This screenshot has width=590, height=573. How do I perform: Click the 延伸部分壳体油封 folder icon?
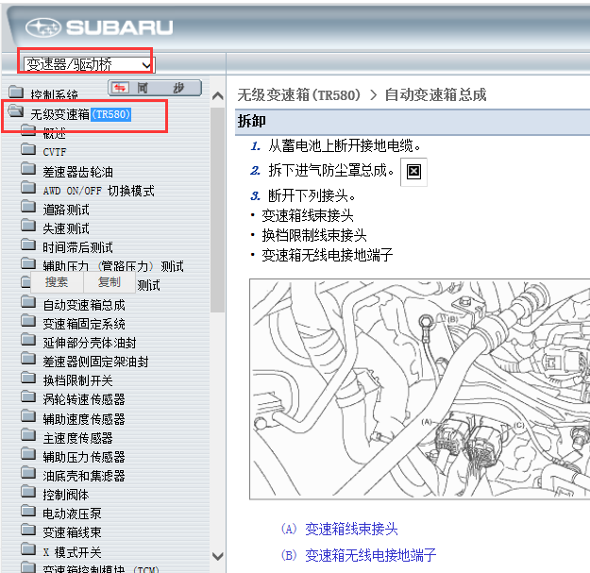[x=28, y=339]
